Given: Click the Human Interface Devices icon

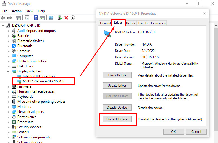Looking at the screenshot, I should pyautogui.click(x=14, y=92).
